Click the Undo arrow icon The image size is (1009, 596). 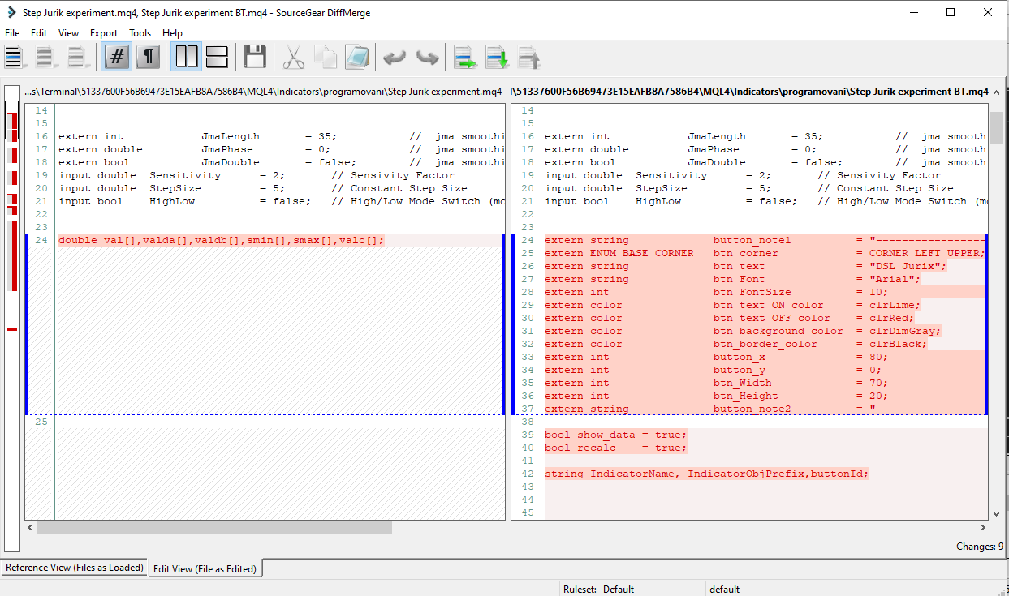(395, 57)
